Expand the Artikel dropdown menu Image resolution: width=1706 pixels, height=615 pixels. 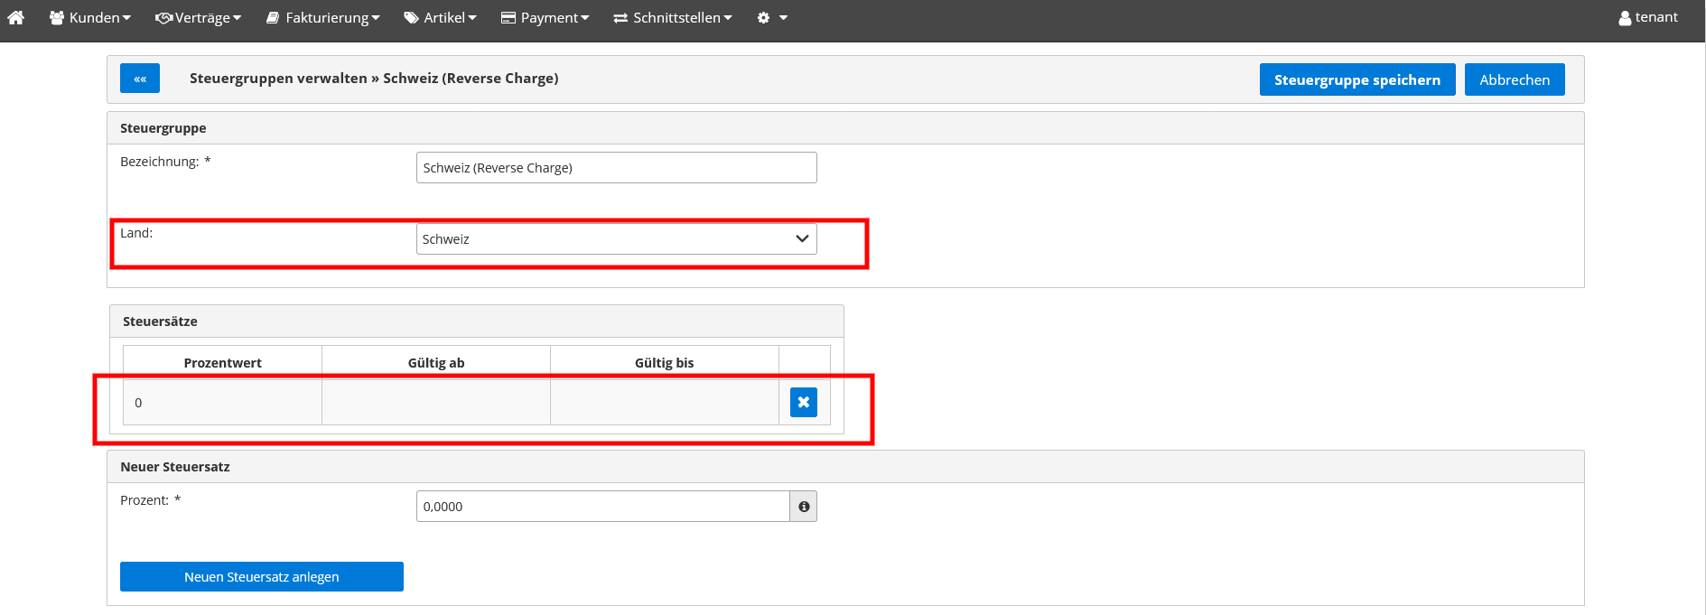point(440,17)
